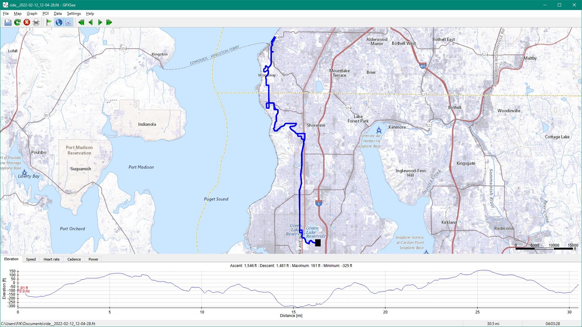This screenshot has height=327, width=582.
Task: Click the Open file toolbar icon
Action: click(x=8, y=22)
